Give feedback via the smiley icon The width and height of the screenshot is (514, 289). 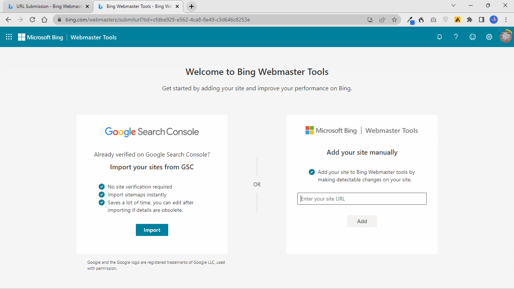pos(473,37)
